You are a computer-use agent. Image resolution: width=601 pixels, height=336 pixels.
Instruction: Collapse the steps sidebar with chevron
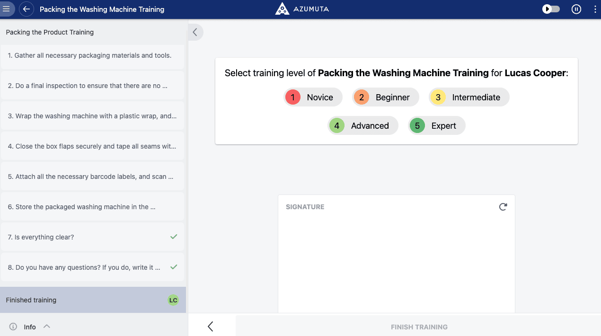coord(195,32)
